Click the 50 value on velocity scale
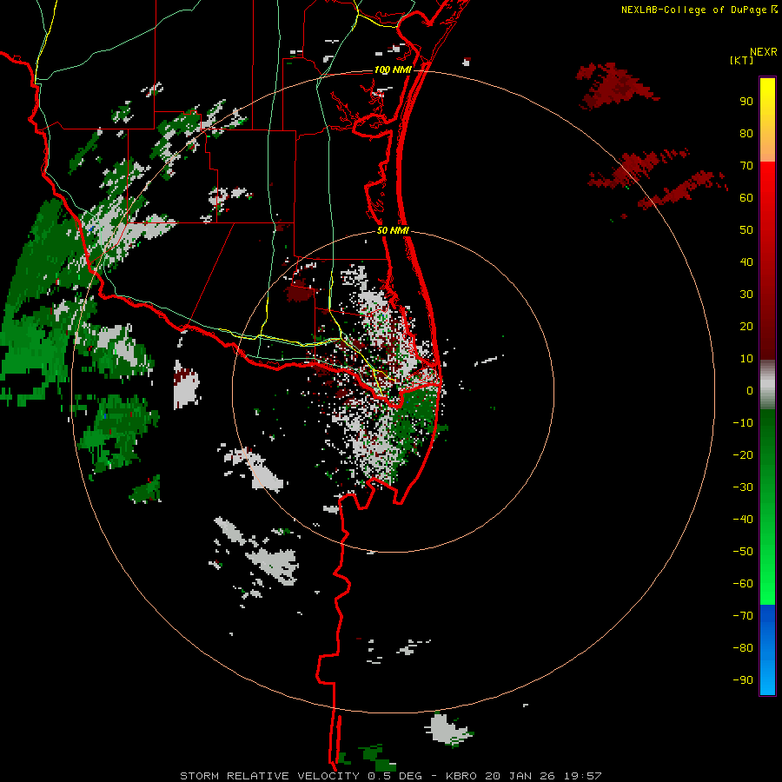Screen dimensions: 782x782 (746, 230)
